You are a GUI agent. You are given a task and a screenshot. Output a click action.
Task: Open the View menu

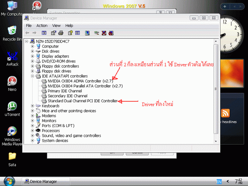coord(57,26)
